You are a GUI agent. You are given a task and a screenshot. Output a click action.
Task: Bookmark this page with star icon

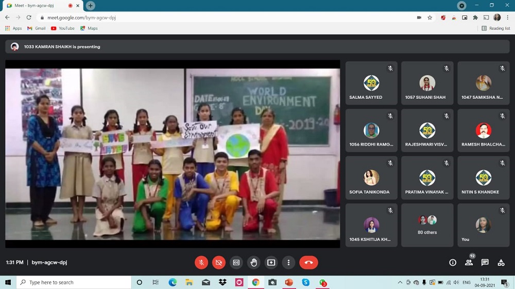point(430,17)
